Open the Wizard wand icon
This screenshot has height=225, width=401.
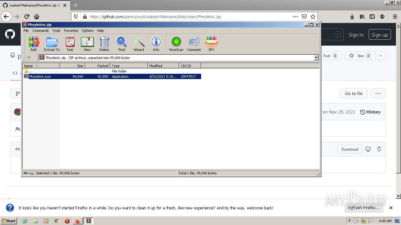[139, 44]
